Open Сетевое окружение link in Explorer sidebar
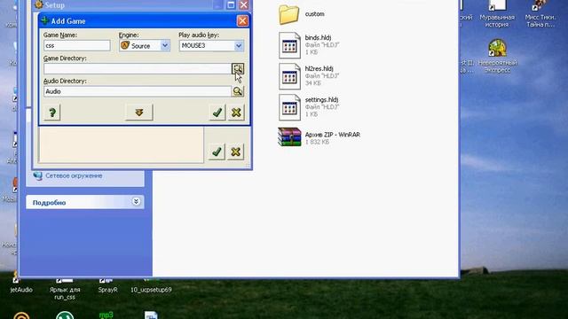Image resolution: width=568 pixels, height=319 pixels. point(74,175)
